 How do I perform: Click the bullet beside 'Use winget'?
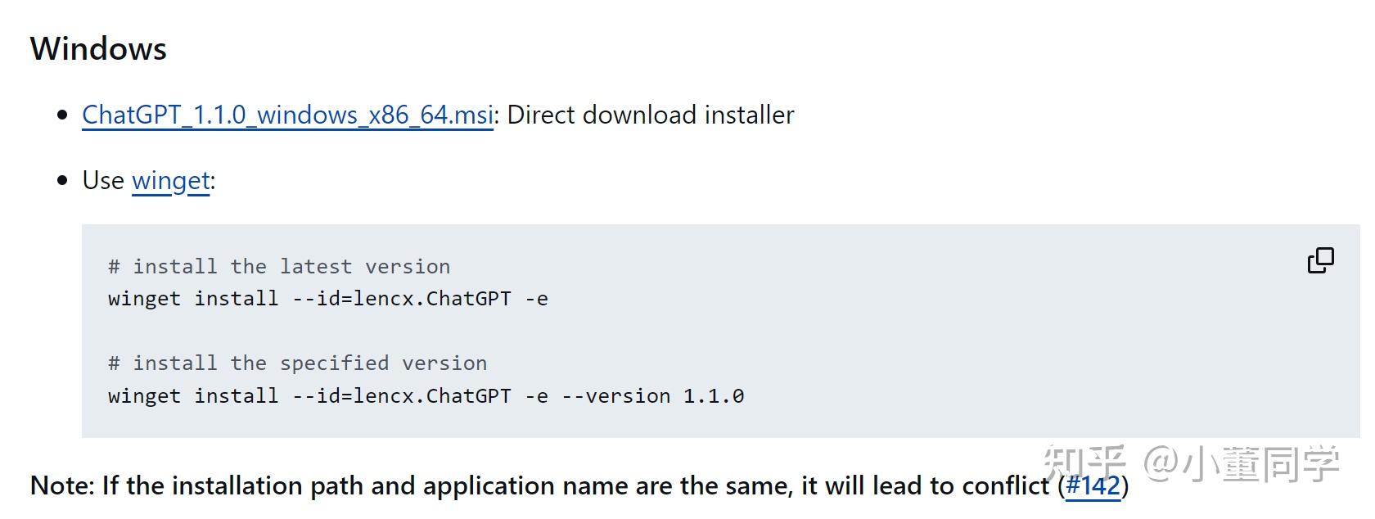coord(62,181)
